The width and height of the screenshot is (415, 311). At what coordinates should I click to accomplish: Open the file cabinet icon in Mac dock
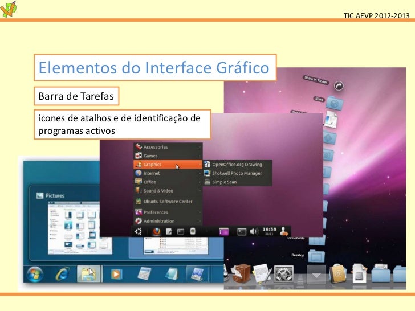click(240, 273)
